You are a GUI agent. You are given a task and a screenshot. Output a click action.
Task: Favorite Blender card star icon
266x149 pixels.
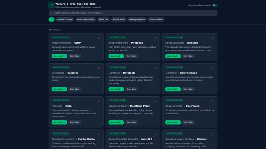pos(212,134)
